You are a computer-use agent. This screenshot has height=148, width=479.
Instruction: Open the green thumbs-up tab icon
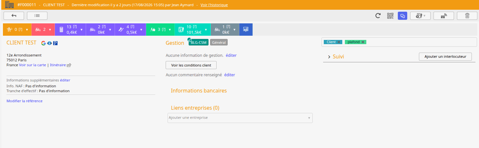click(153, 30)
